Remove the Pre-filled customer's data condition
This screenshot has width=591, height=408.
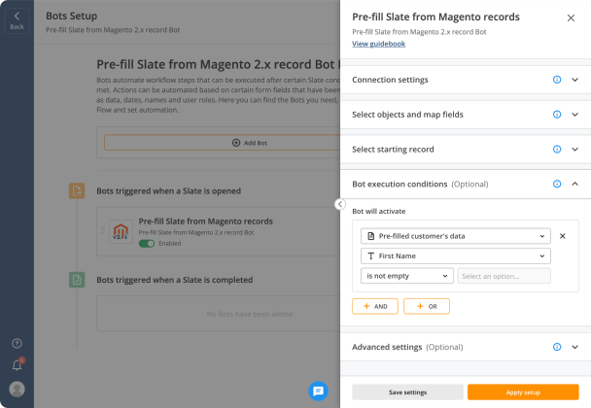(x=563, y=236)
